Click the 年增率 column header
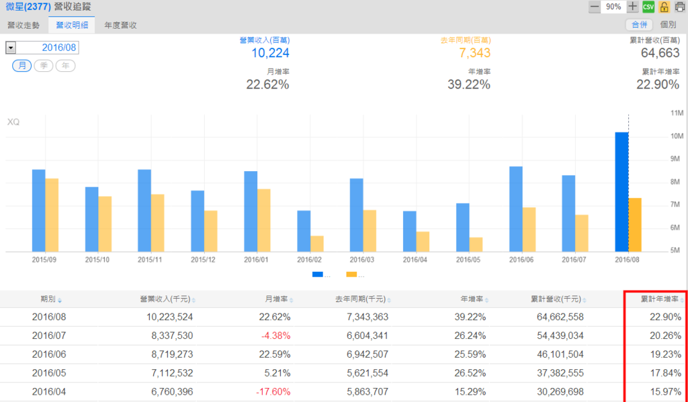 pos(472,299)
